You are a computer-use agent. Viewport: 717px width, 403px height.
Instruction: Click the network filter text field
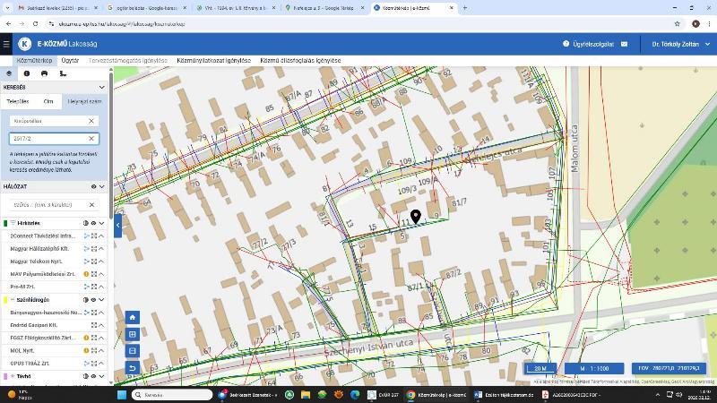[x=48, y=205]
